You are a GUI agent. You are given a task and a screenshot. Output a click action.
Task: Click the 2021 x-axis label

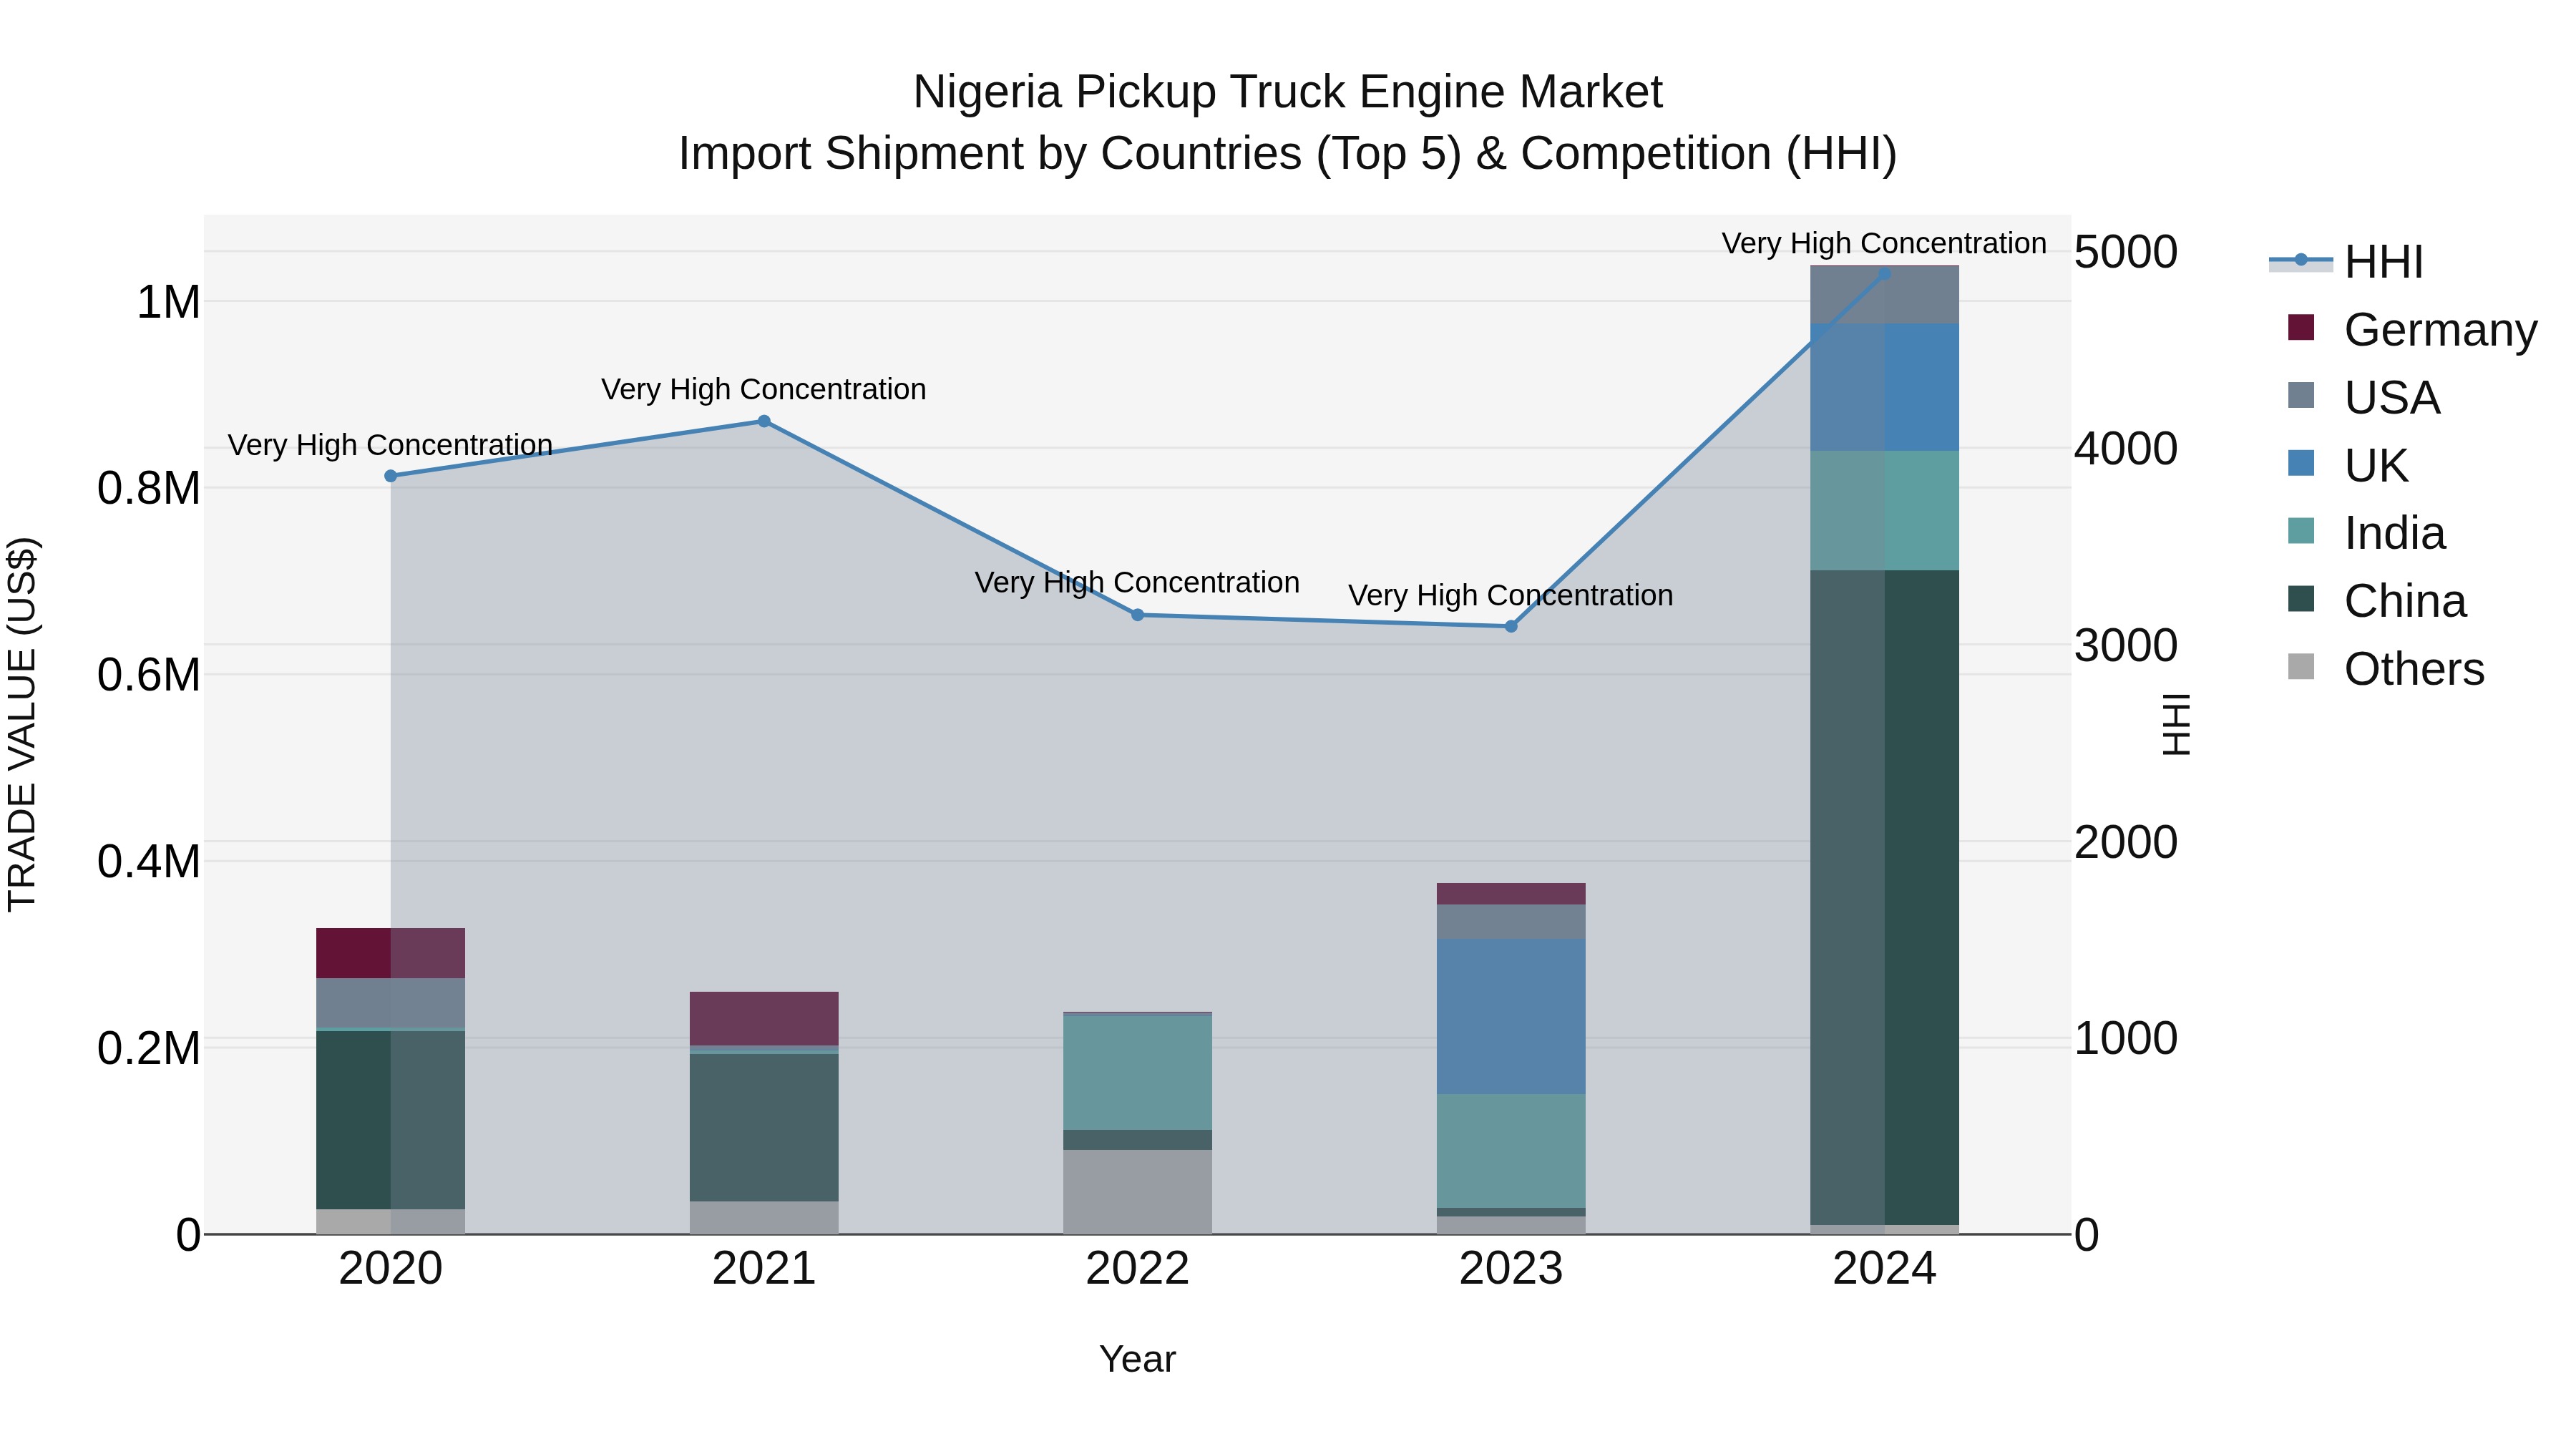(x=764, y=1269)
